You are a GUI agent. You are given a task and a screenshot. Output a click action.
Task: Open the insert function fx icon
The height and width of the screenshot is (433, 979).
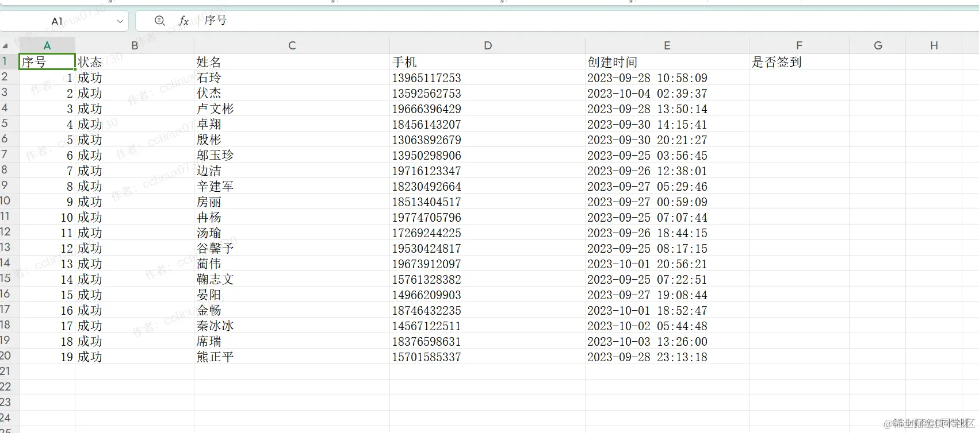[x=183, y=21]
